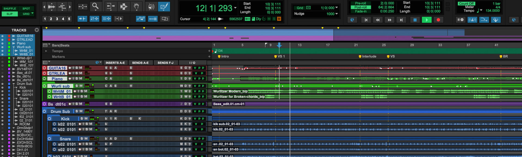Select the Grabber hand tool

(x=136, y=6)
